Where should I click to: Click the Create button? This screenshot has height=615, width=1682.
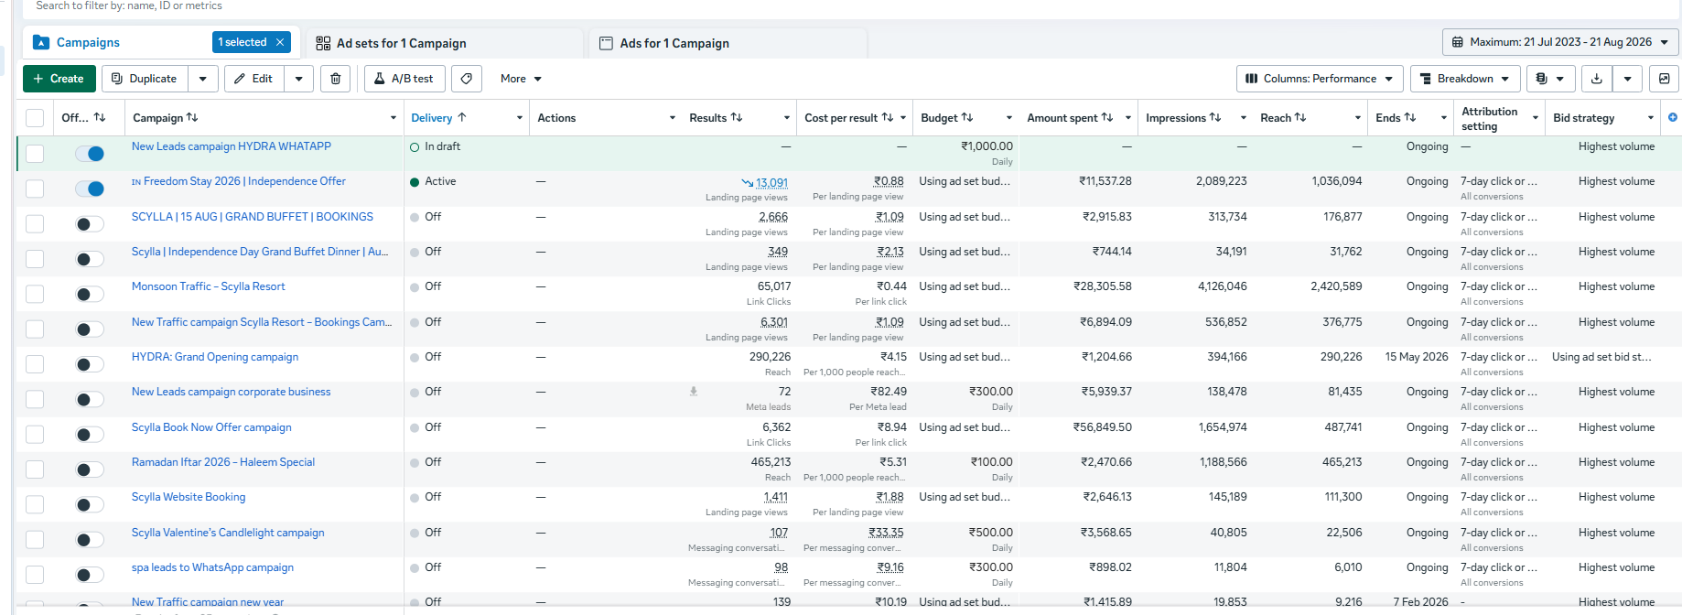[x=59, y=79]
